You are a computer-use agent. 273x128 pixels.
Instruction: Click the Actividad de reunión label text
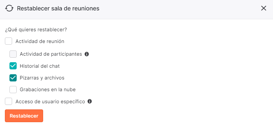pyautogui.click(x=40, y=41)
